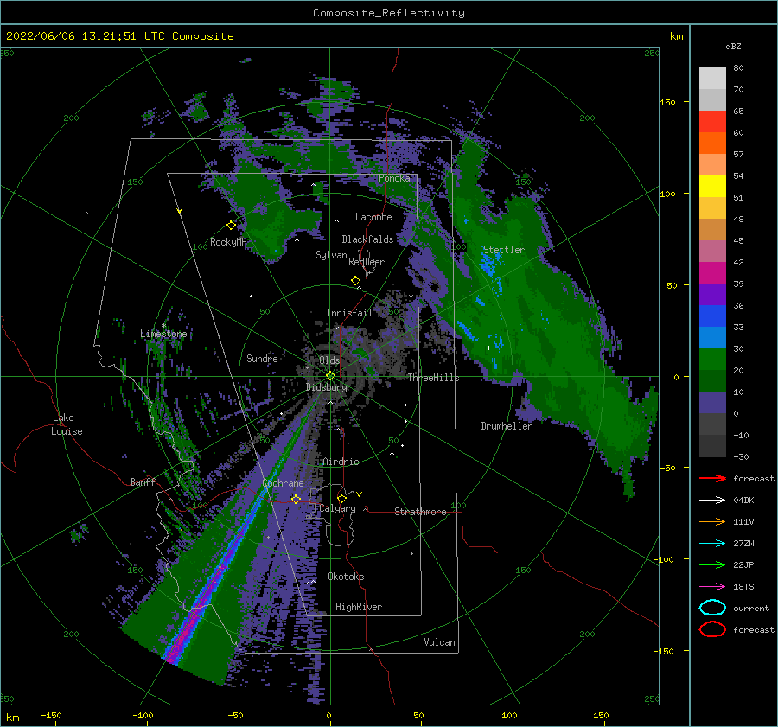The image size is (778, 727).
Task: Click the white 04DK arrow icon
Action: [x=712, y=501]
